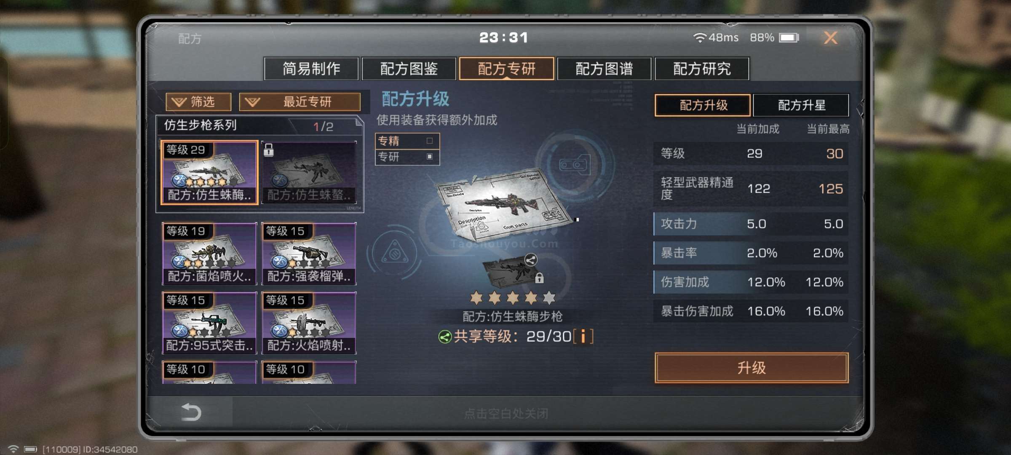Click the share badge on small blueprint

coord(531,260)
